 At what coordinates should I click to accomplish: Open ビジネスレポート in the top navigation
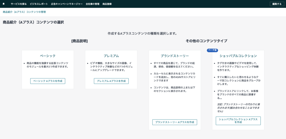[x=39, y=4]
